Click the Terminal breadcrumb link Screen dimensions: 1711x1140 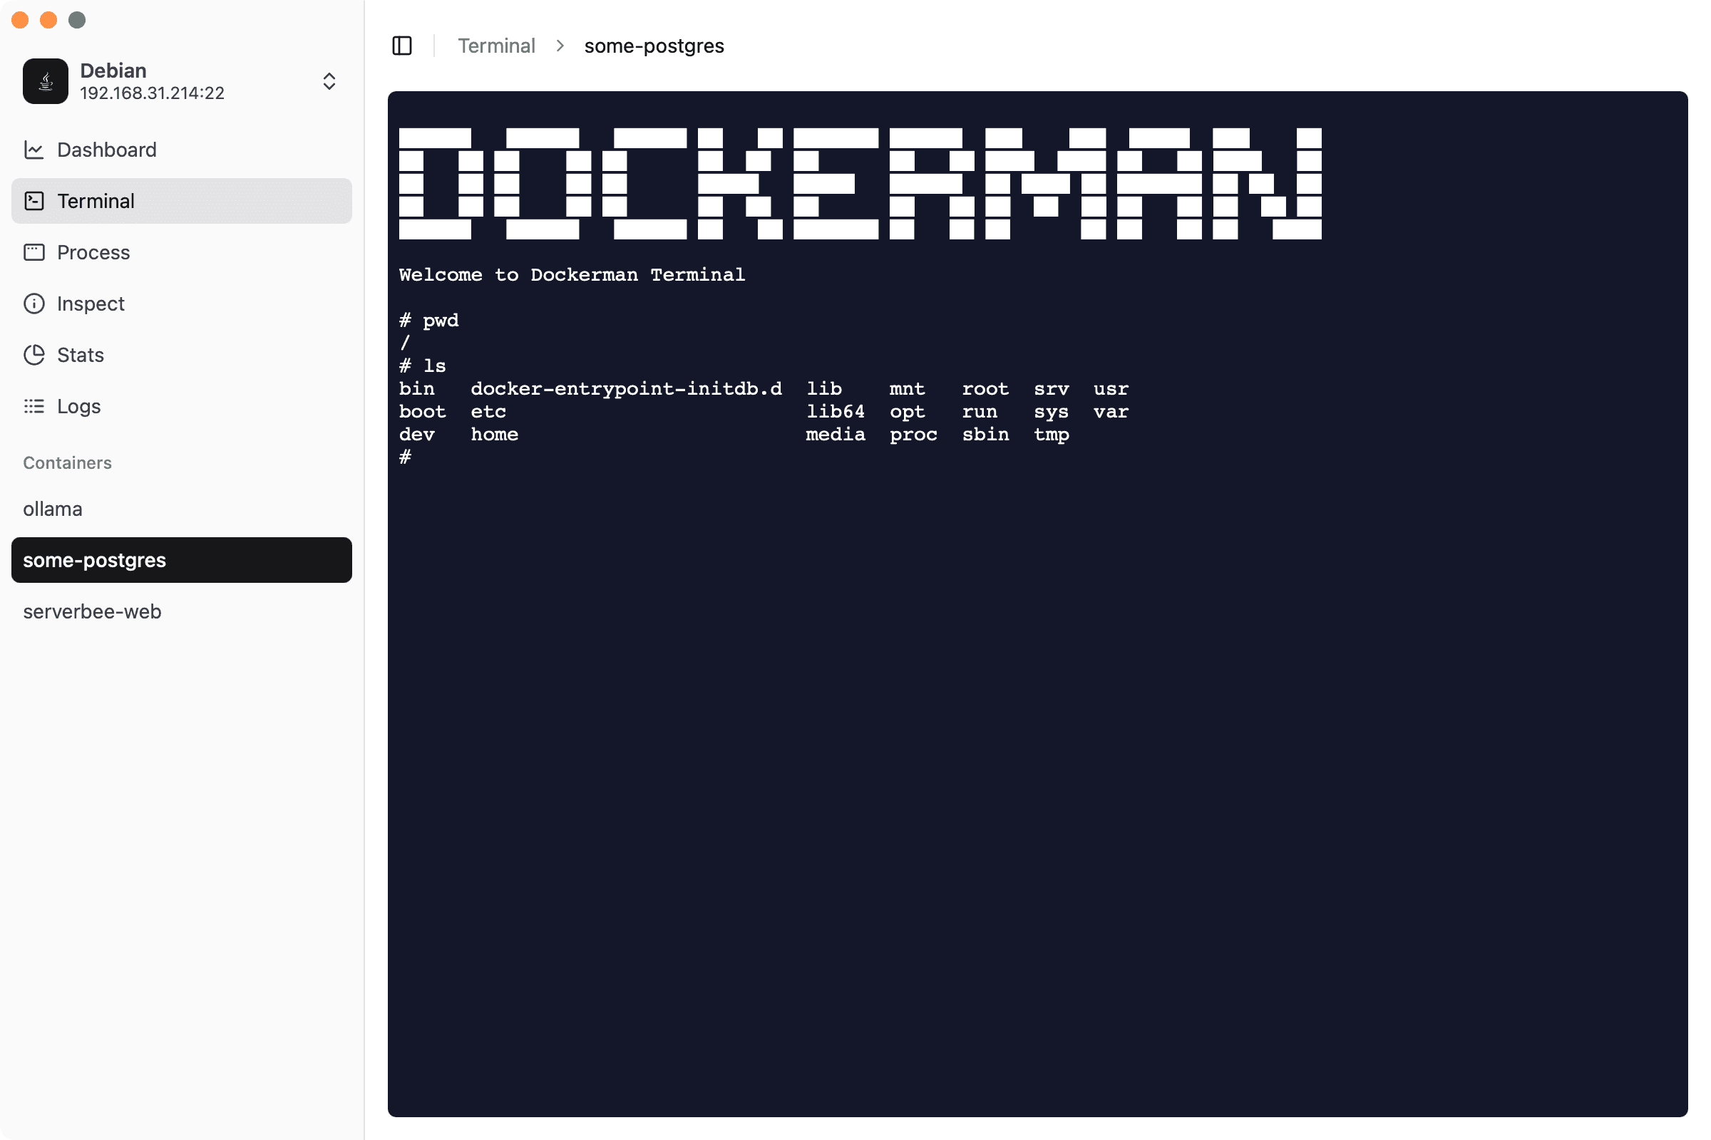click(x=496, y=46)
